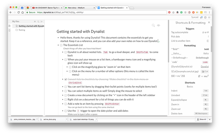
Task: Check the 'You can select multiple items' item
Action: tap(65, 91)
